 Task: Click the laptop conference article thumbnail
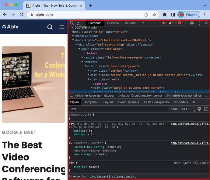click(x=33, y=84)
